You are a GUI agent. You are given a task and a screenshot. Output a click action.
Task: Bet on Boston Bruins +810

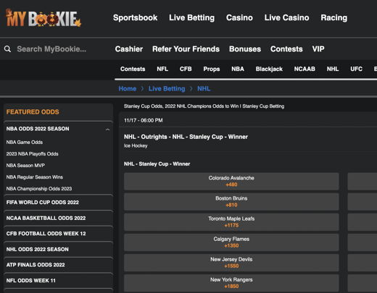pyautogui.click(x=231, y=202)
